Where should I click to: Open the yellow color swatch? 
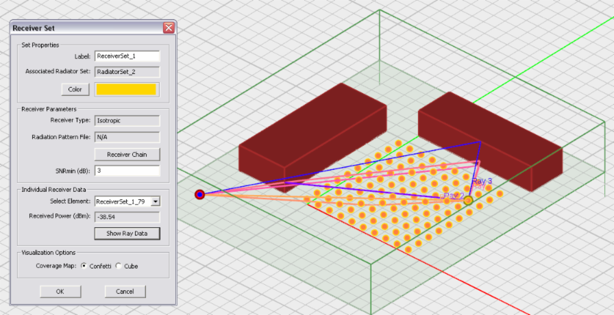[x=127, y=89]
